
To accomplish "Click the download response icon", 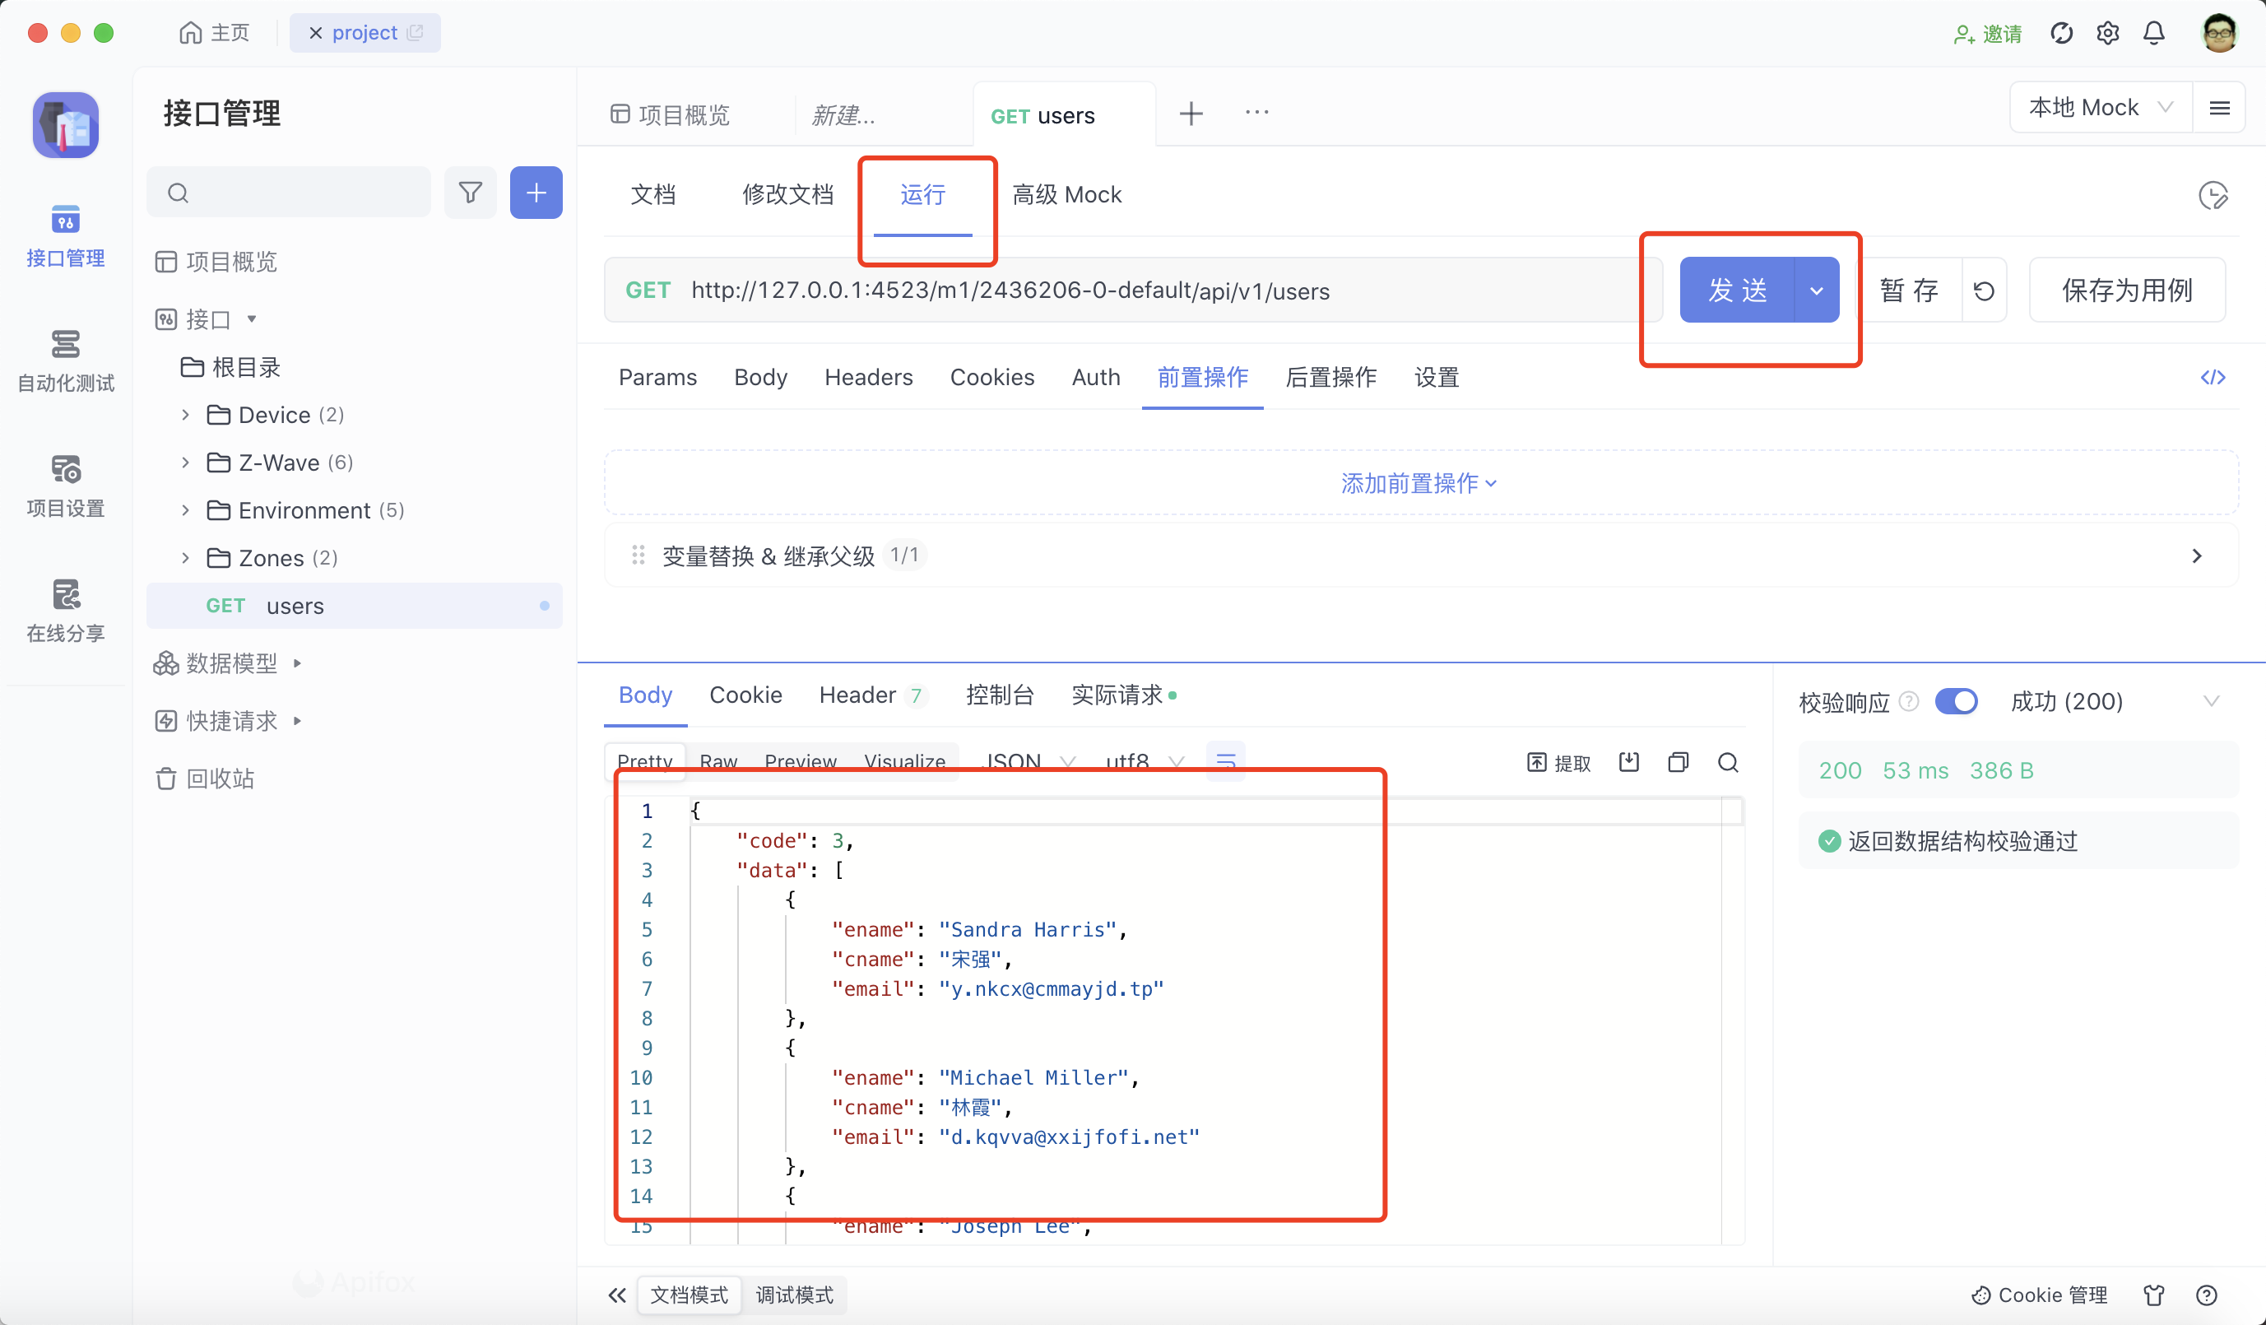I will point(1629,762).
